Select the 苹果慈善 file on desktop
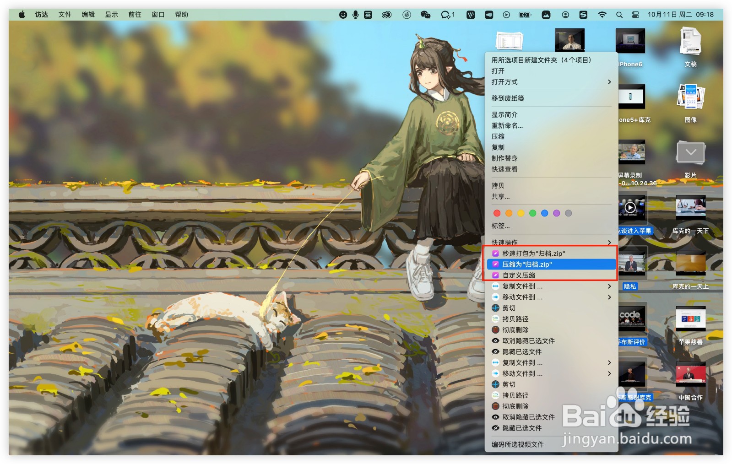Viewport: 732px width, 464px height. (690, 325)
